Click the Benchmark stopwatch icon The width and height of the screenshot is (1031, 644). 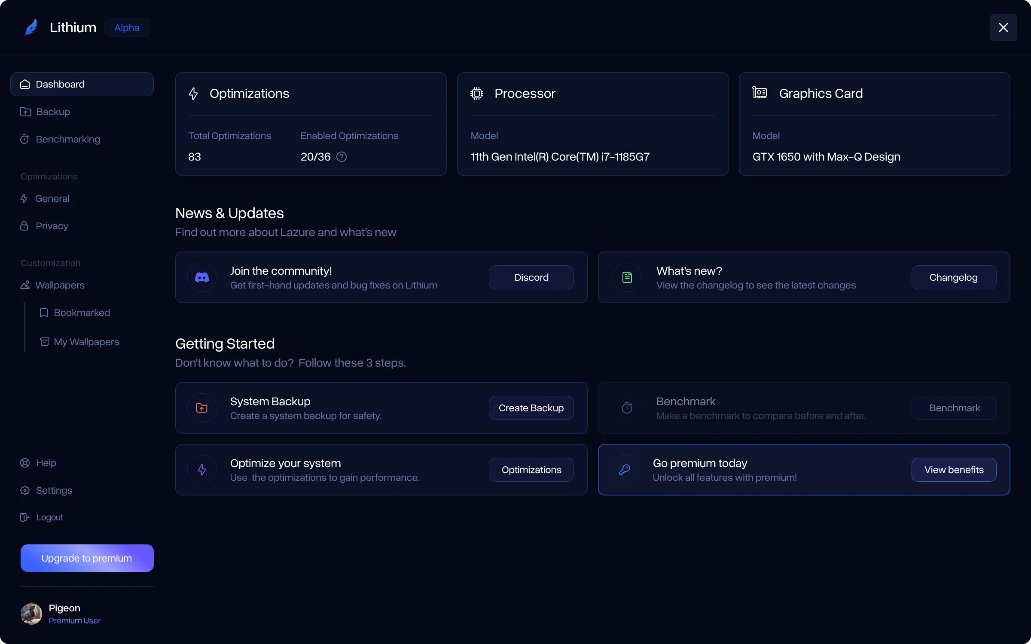click(x=626, y=407)
